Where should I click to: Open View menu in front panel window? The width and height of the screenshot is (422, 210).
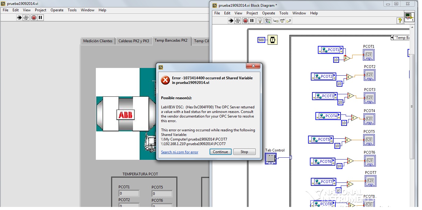pyautogui.click(x=27, y=10)
